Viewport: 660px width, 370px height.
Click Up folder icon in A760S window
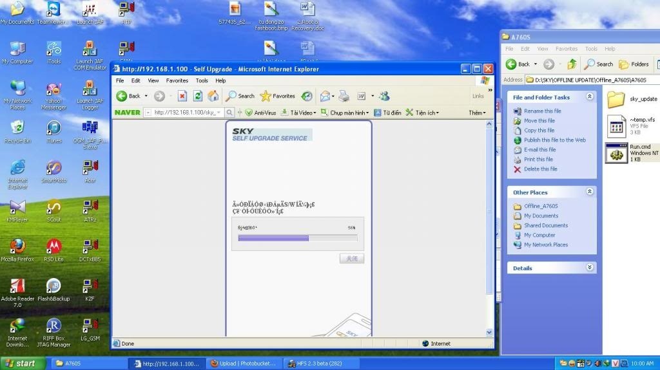click(x=572, y=64)
